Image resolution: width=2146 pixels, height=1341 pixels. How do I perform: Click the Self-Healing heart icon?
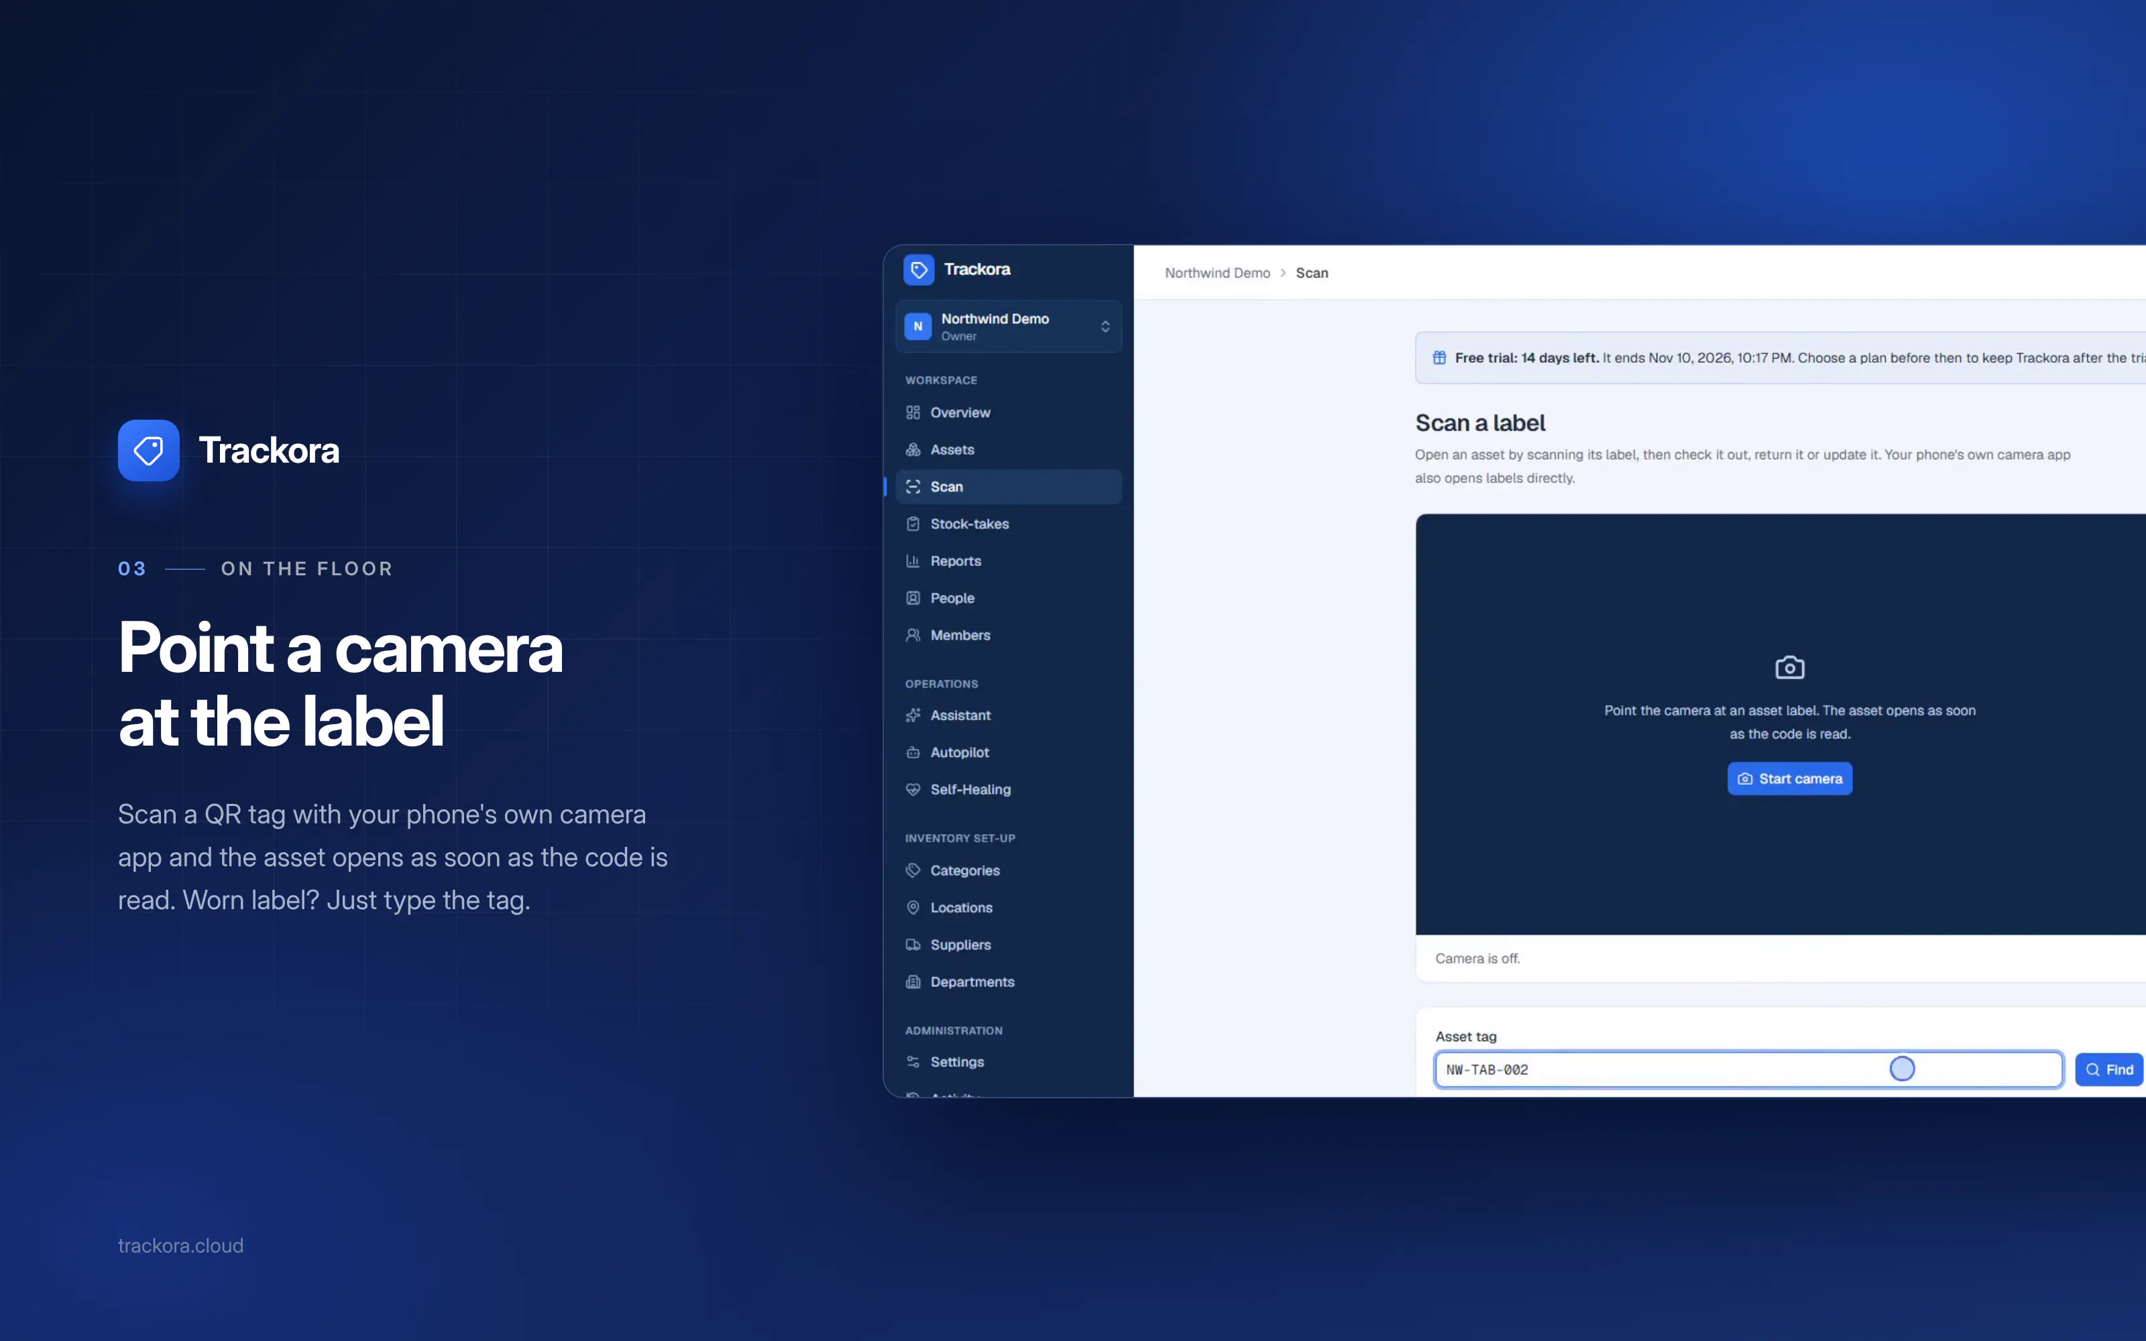coord(913,791)
